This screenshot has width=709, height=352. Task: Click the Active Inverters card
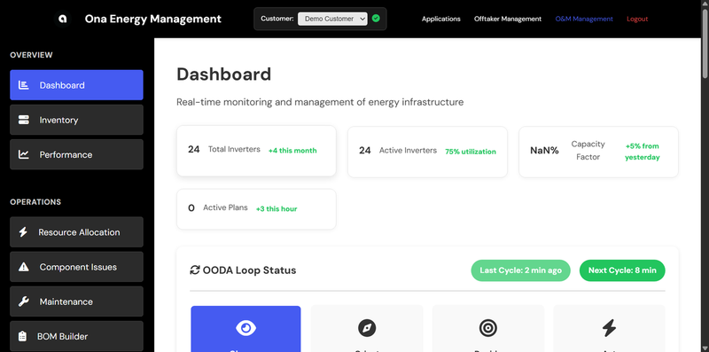point(427,152)
